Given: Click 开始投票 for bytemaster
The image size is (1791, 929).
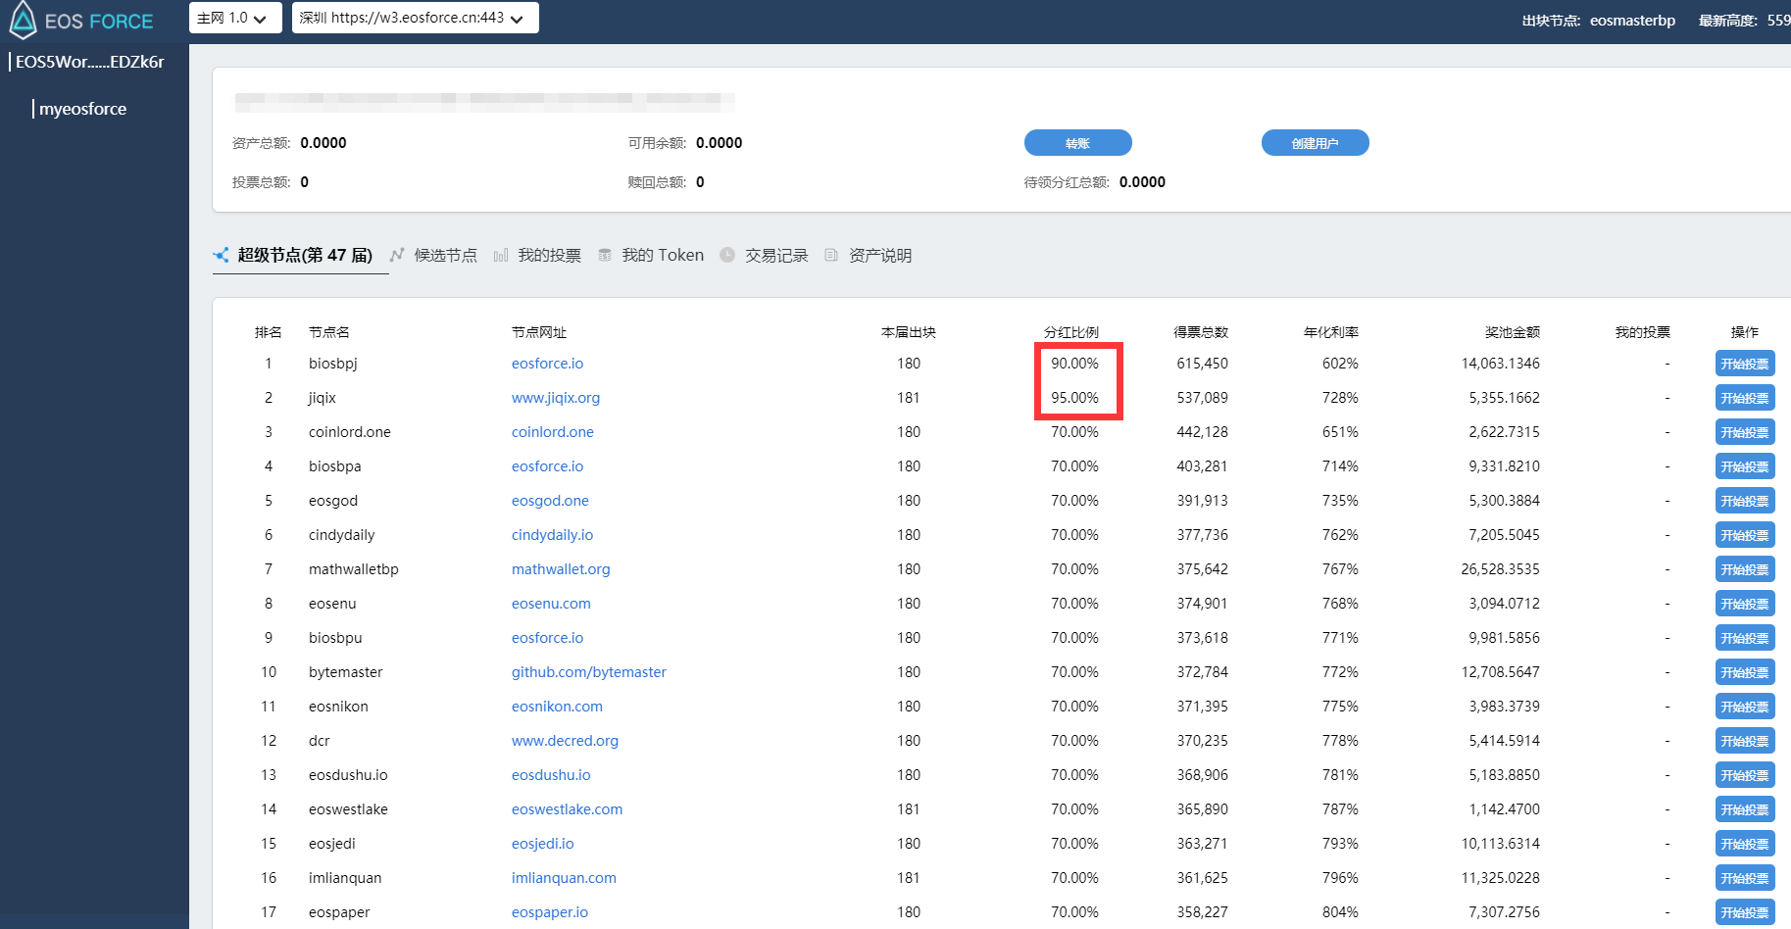Looking at the screenshot, I should 1745,672.
